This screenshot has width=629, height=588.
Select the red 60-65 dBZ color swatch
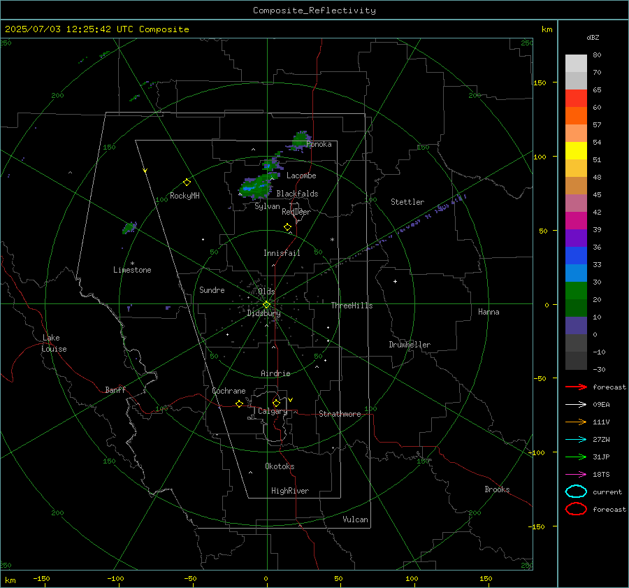click(x=576, y=99)
